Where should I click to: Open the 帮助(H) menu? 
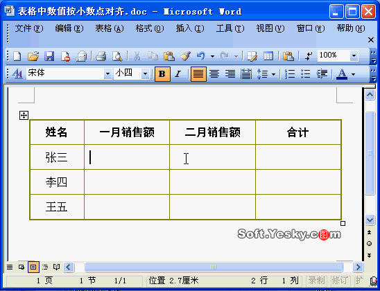351,29
